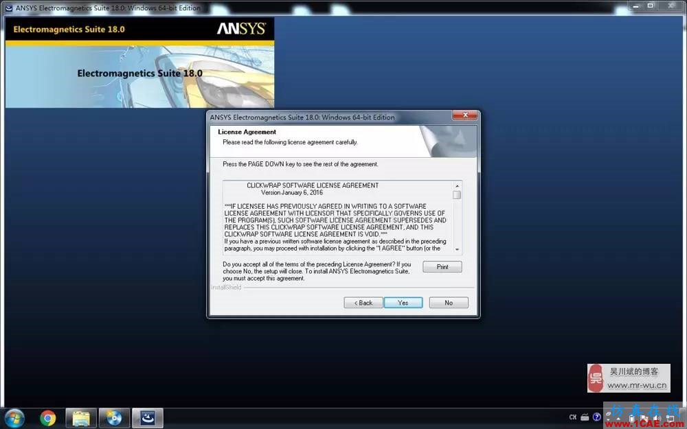Click the installer title bar icon
Viewport: 687px width, 429px height.
tap(9, 8)
